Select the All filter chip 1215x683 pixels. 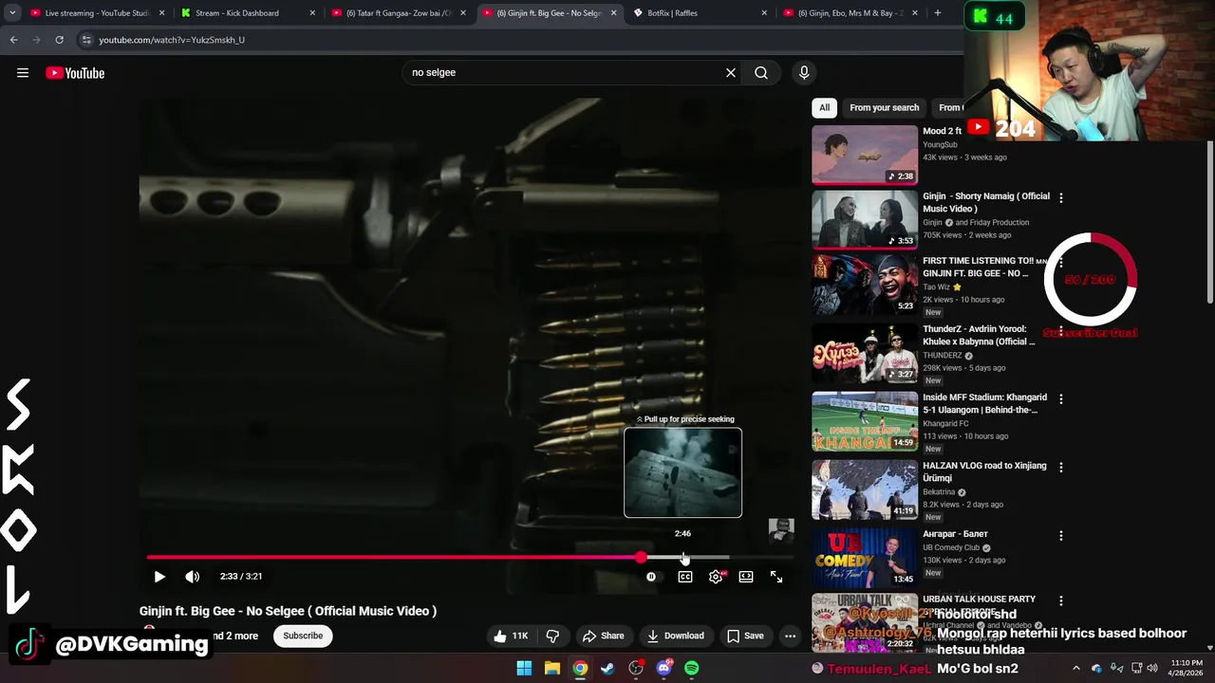pos(824,107)
